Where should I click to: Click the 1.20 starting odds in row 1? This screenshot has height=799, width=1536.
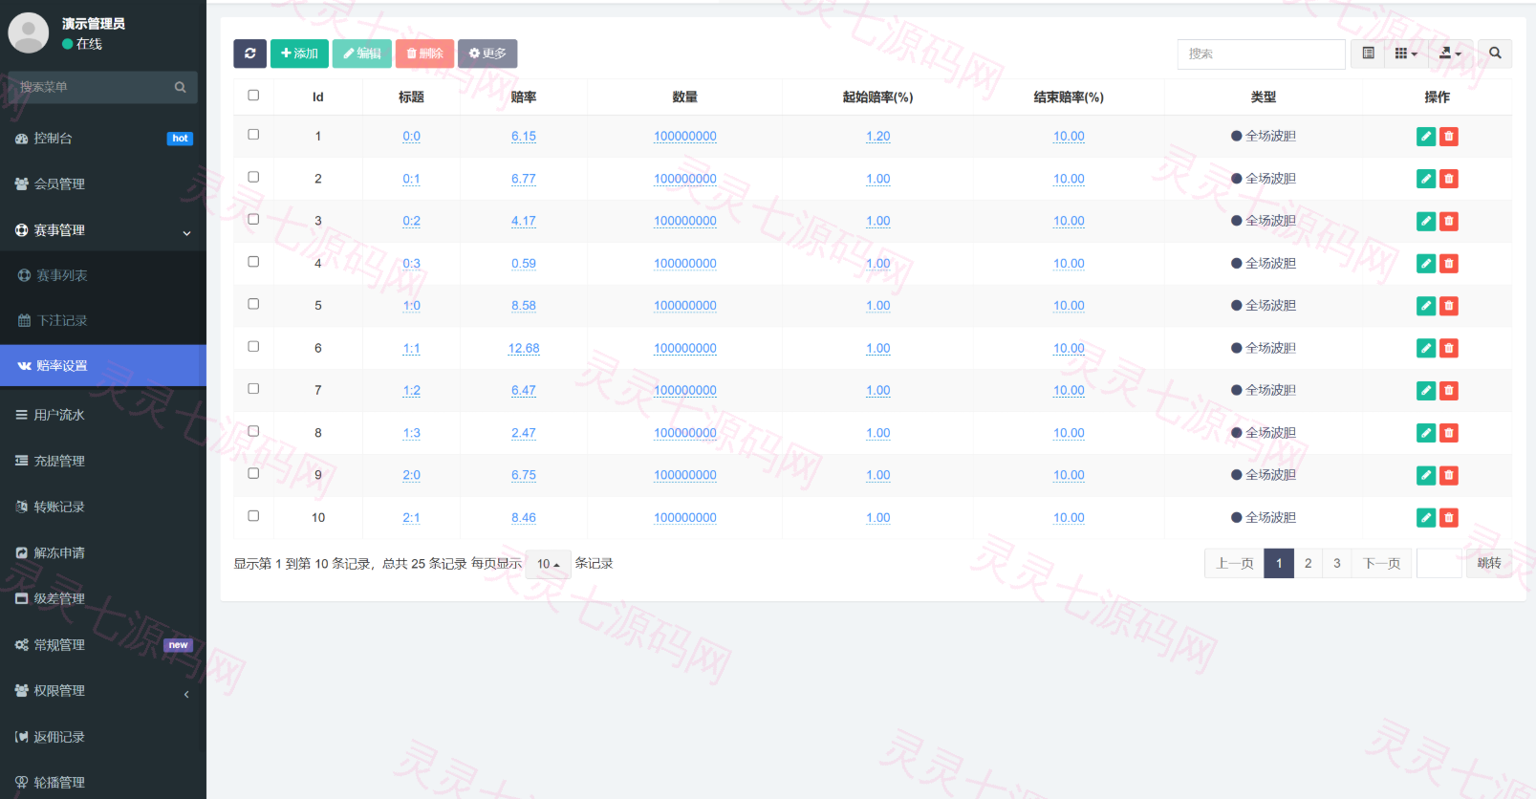click(x=877, y=137)
